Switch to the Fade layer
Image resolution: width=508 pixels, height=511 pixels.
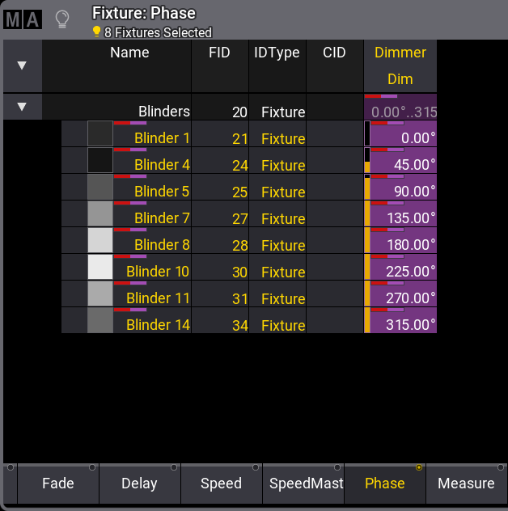pyautogui.click(x=58, y=484)
